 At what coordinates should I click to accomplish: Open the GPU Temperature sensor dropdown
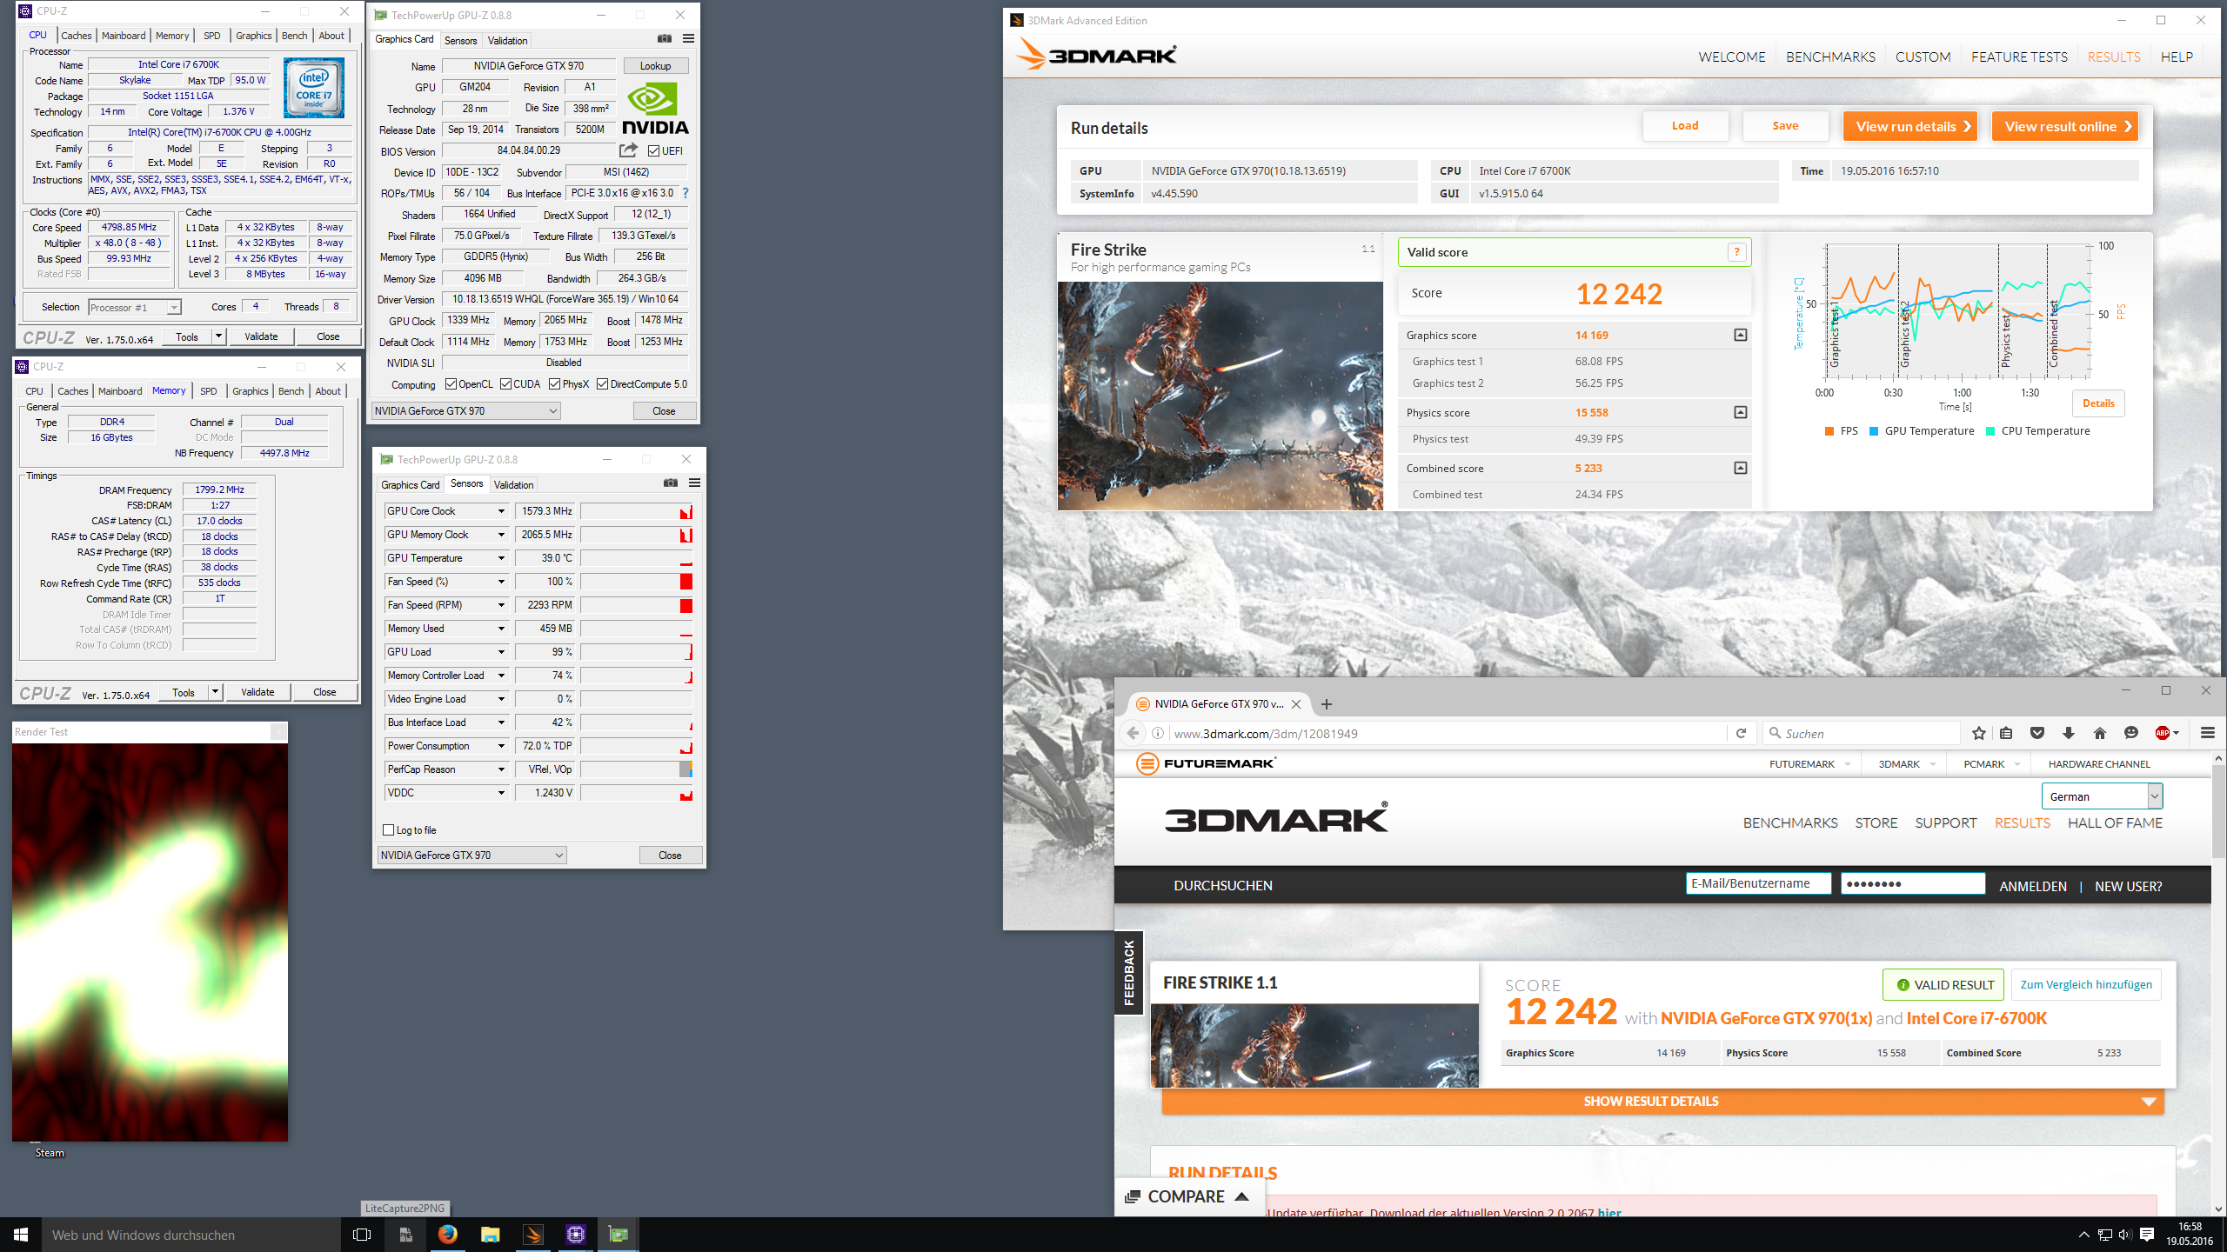(x=501, y=558)
